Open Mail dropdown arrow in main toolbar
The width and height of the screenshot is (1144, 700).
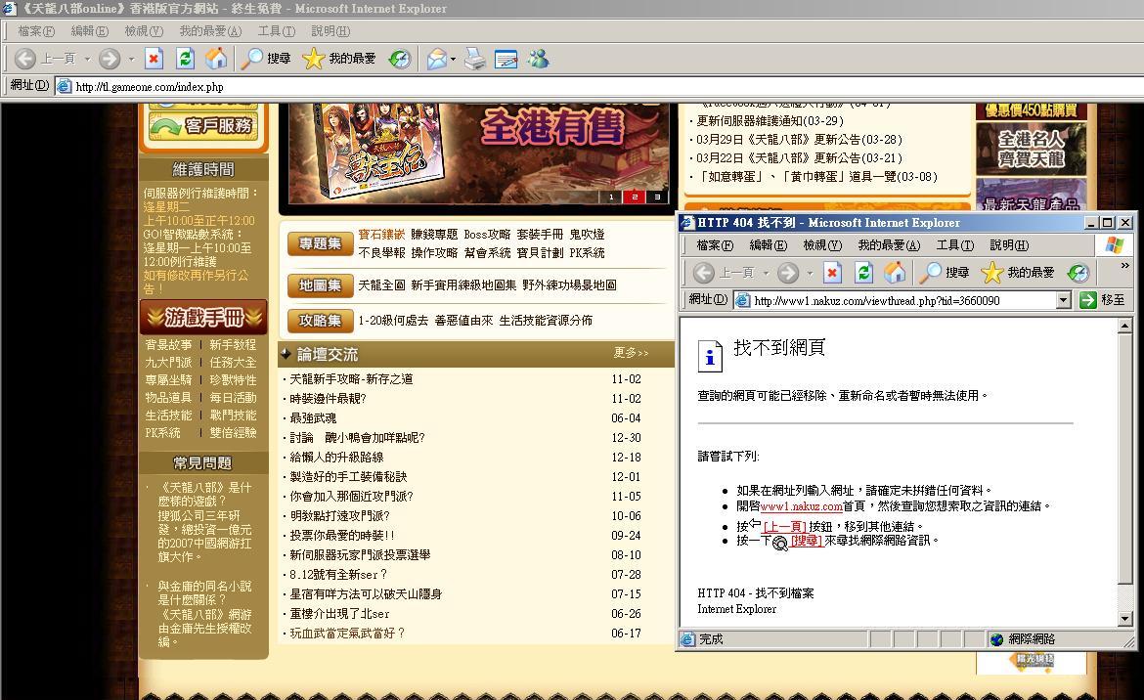[x=453, y=59]
